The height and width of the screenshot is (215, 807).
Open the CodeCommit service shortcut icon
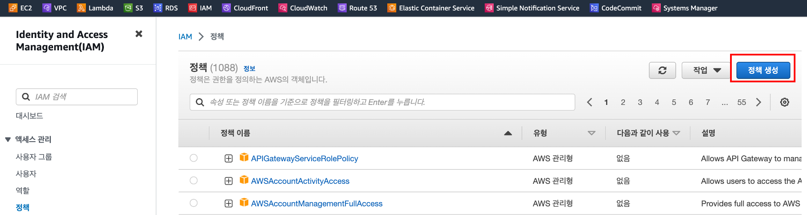point(594,8)
